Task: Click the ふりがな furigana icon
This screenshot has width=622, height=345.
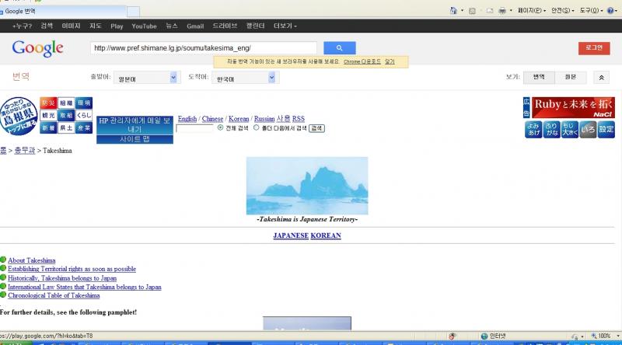Action: [551, 129]
